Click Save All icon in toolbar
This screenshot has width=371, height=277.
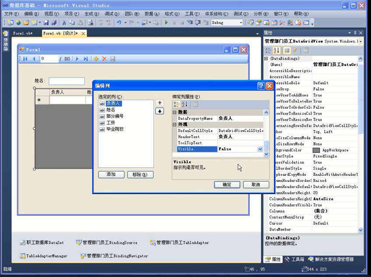tap(54, 23)
